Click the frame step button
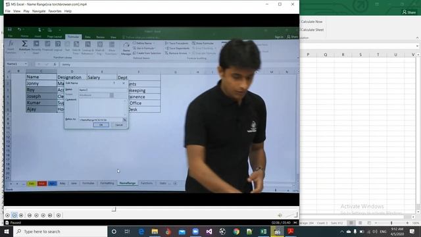The width and height of the screenshot is (421, 237). click(x=59, y=215)
